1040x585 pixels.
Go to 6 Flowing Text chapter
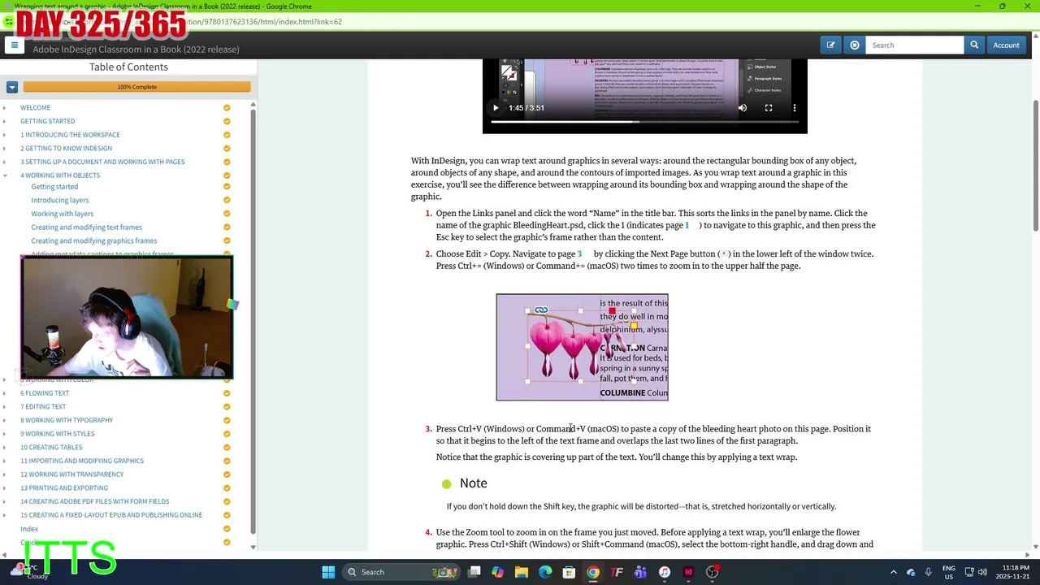point(45,393)
